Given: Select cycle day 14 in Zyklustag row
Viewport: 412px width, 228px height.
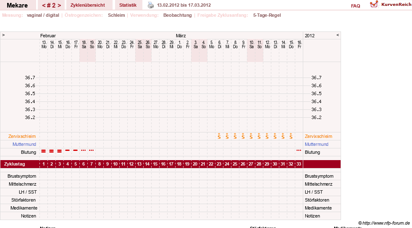Looking at the screenshot, I should [x=147, y=164].
